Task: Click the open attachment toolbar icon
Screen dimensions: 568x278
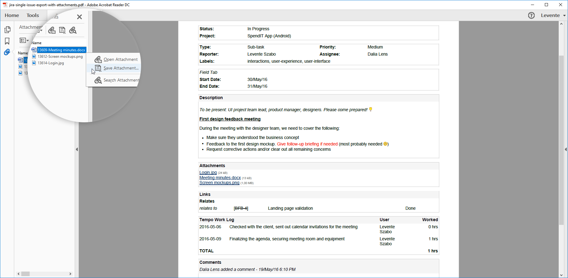Action: (x=52, y=30)
